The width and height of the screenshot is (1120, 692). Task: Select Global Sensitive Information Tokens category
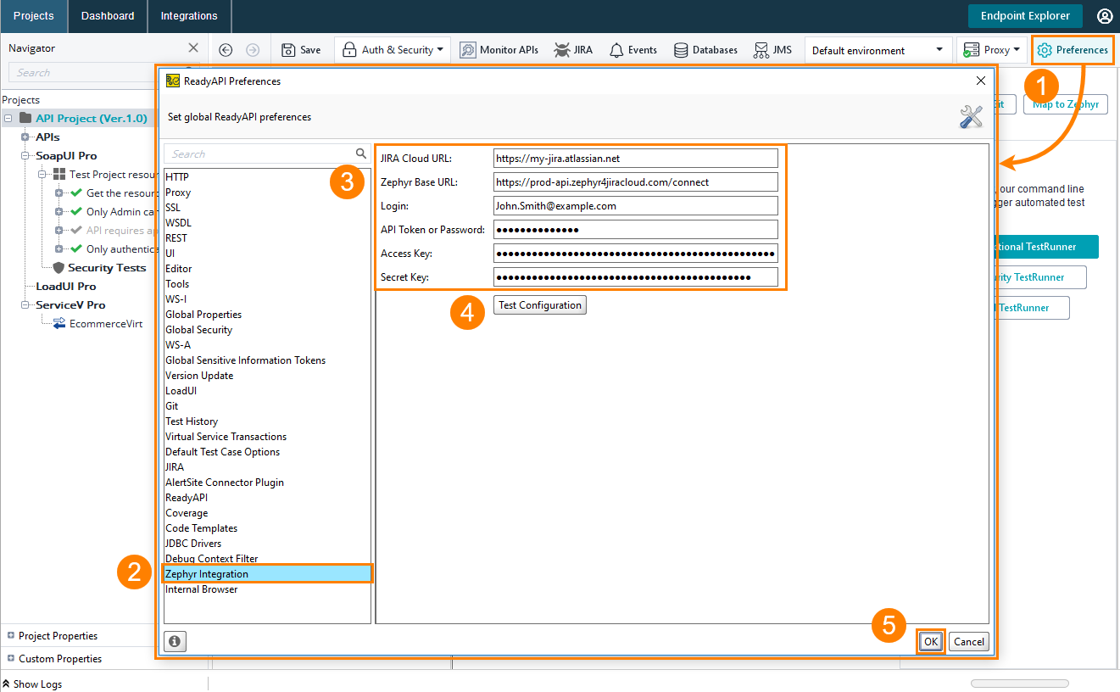(245, 360)
